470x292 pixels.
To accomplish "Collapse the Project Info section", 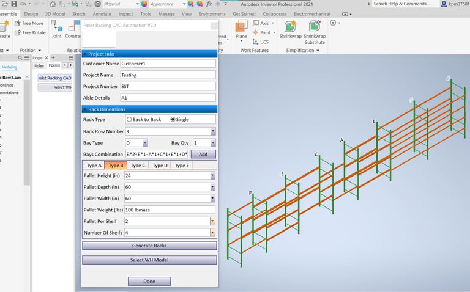I will click(x=85, y=54).
